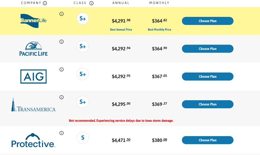Click Best Monthly Price label
Image resolution: width=260 pixels, height=155 pixels.
pos(159,30)
